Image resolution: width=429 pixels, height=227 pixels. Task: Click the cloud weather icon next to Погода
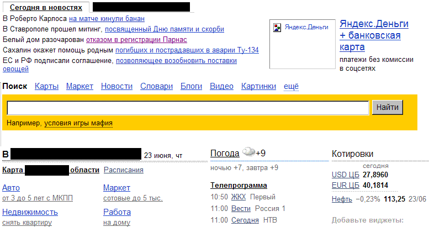click(x=248, y=151)
